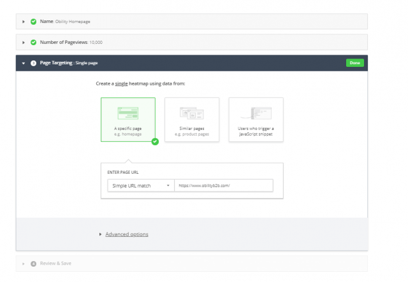Click the step 4 circle beside Review & Save
The height and width of the screenshot is (282, 408).
[x=33, y=263]
